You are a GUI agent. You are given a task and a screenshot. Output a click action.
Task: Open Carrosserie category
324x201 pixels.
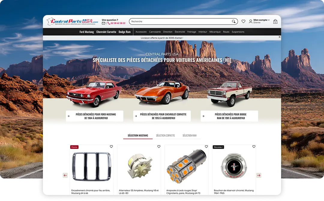[155, 32]
